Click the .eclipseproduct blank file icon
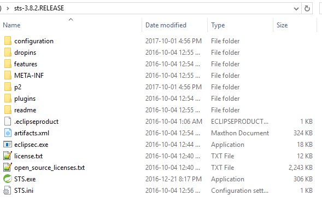322x206 pixels. tap(8, 121)
